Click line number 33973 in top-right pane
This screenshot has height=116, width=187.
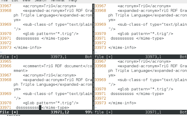(x=100, y=48)
